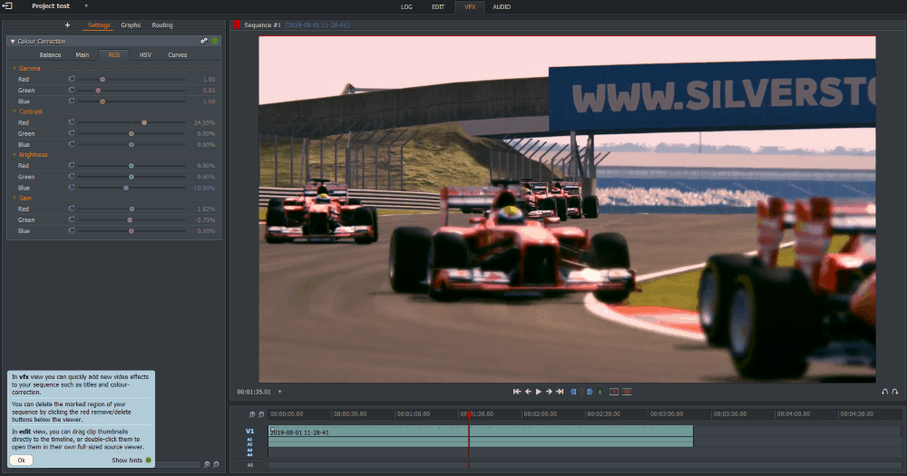The image size is (907, 476).
Task: Click the green cue marker icon
Action: (600, 392)
